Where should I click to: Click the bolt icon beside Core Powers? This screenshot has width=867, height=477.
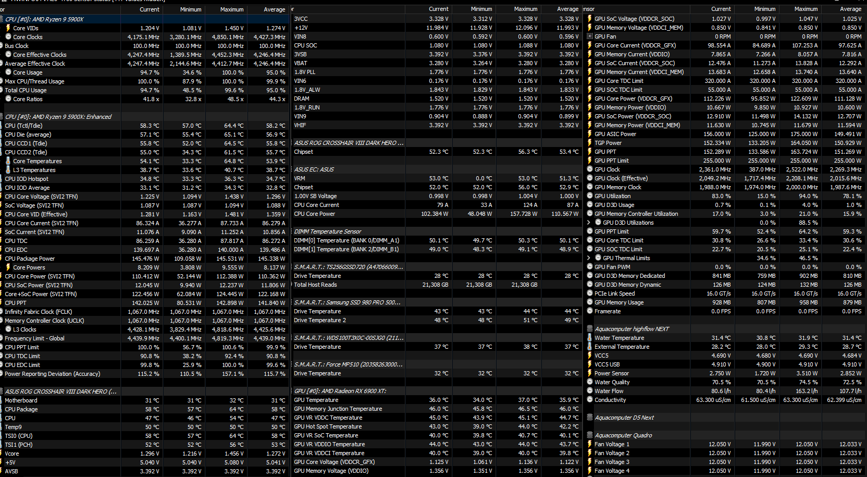tap(8, 267)
